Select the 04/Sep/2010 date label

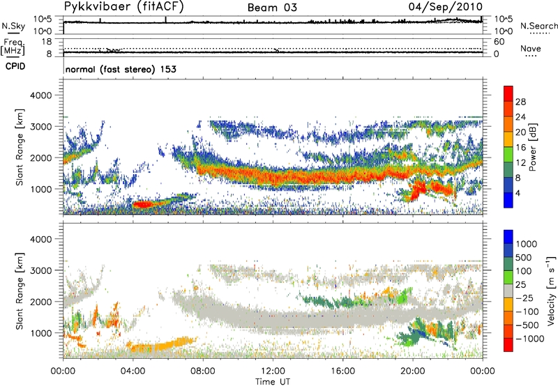click(446, 7)
